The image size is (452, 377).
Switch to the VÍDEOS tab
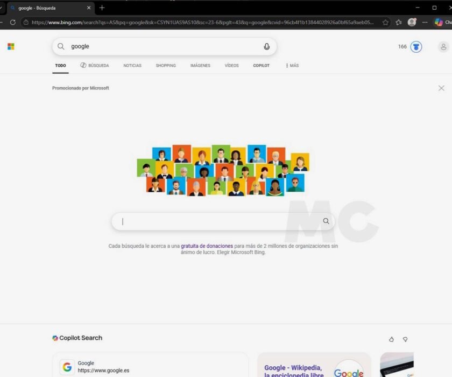[231, 66]
